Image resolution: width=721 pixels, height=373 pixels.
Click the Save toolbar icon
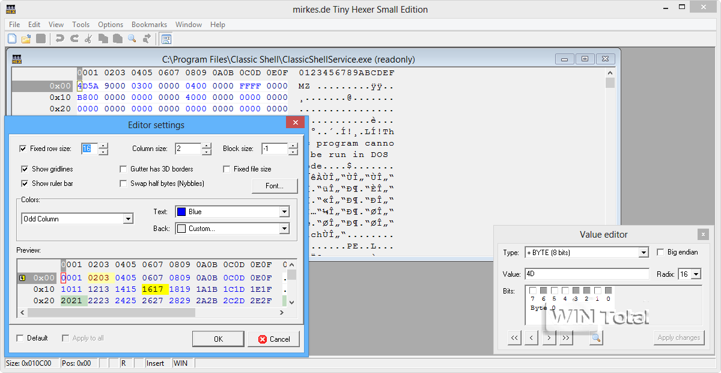click(41, 39)
